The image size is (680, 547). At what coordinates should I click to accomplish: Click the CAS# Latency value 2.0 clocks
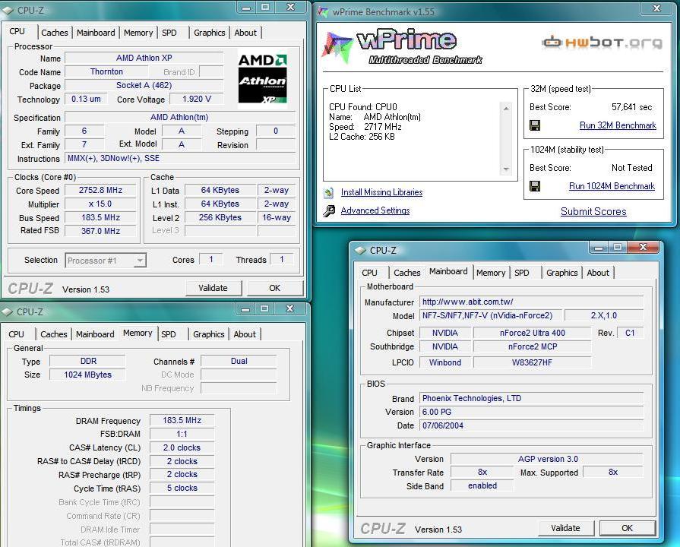pyautogui.click(x=182, y=447)
